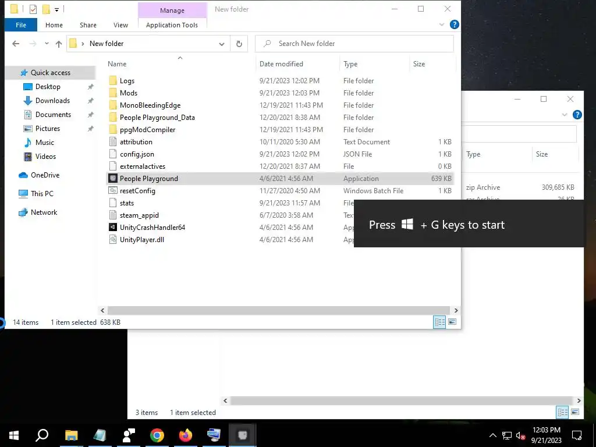Switch to the View ribbon tab
Screen dimensions: 596x447
pyautogui.click(x=120, y=25)
